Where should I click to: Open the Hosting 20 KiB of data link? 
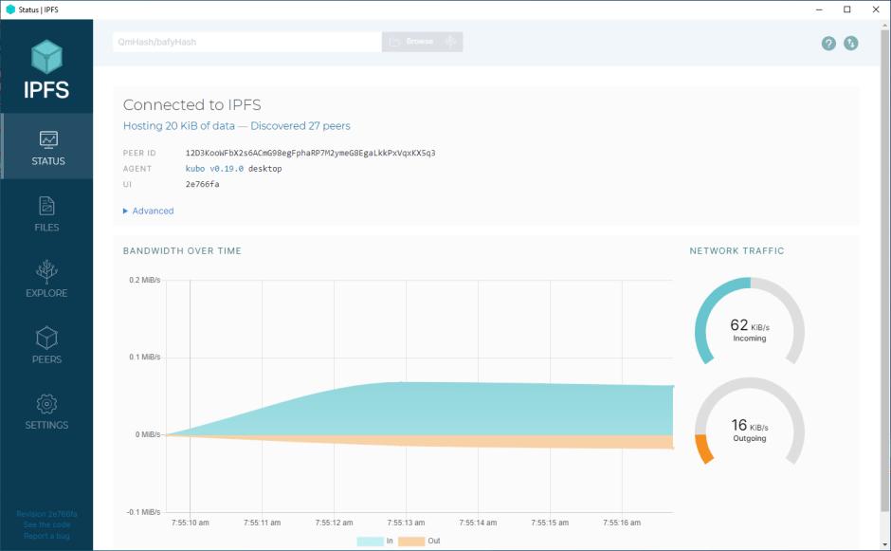(179, 126)
